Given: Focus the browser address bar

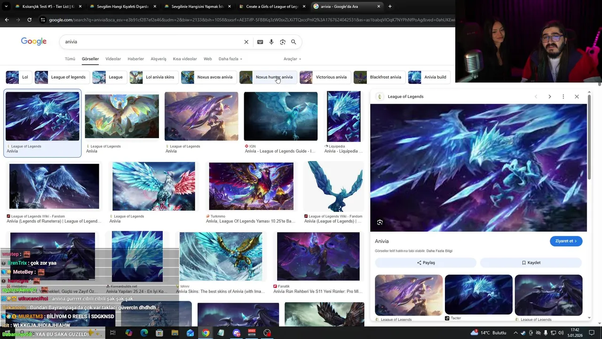Looking at the screenshot, I should click(x=249, y=20).
